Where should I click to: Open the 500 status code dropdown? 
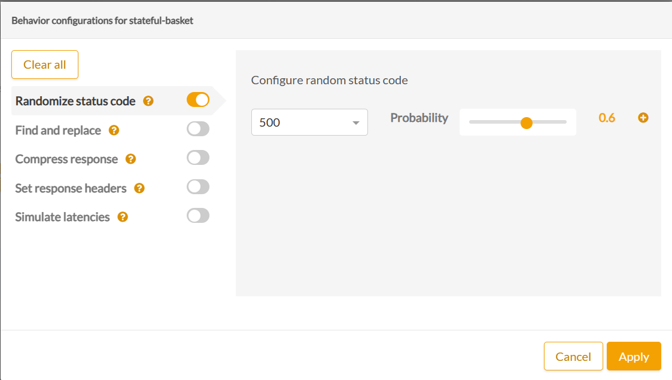coord(309,122)
